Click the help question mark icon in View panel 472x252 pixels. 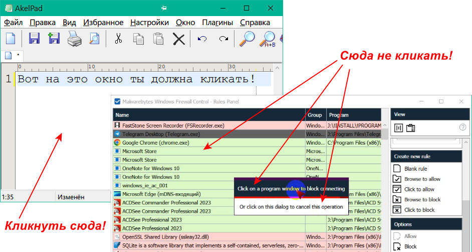pos(462,127)
